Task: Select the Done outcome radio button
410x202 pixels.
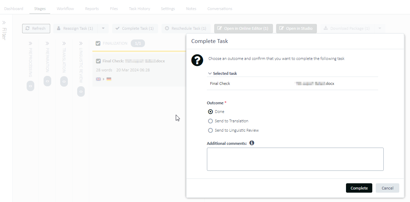Action: pos(210,112)
